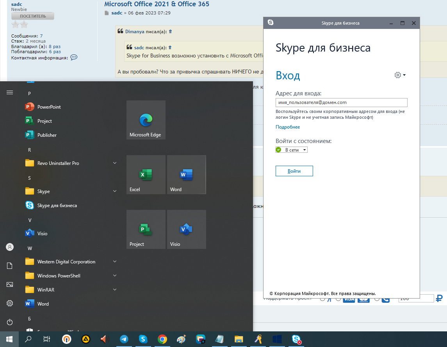This screenshot has width=447, height=347.
Task: Open the arrow menu next to Skype gear
Action: pos(404,75)
